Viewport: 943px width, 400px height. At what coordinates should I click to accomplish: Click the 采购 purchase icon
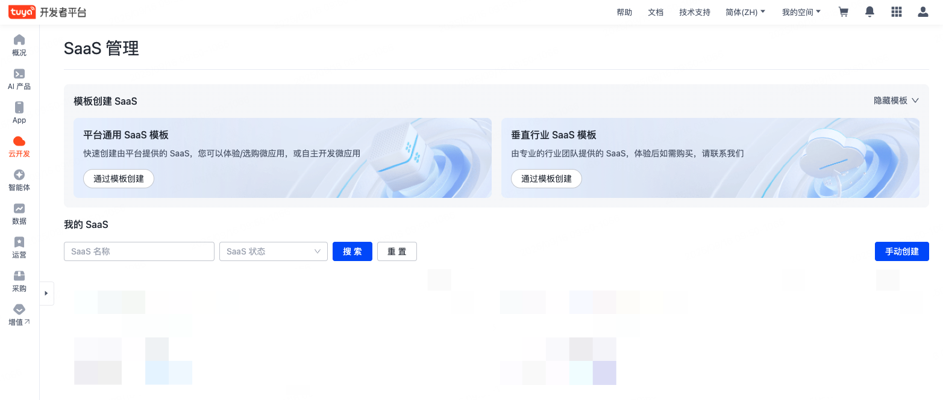coord(19,276)
